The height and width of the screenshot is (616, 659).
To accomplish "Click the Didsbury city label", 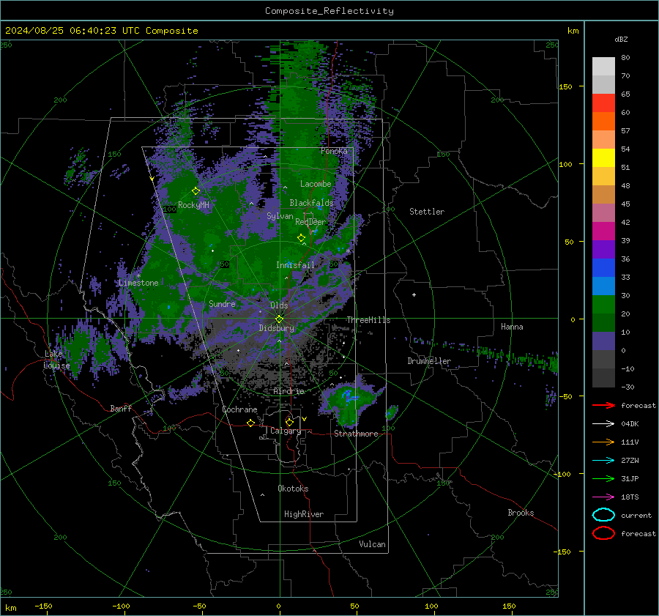I will click(277, 328).
